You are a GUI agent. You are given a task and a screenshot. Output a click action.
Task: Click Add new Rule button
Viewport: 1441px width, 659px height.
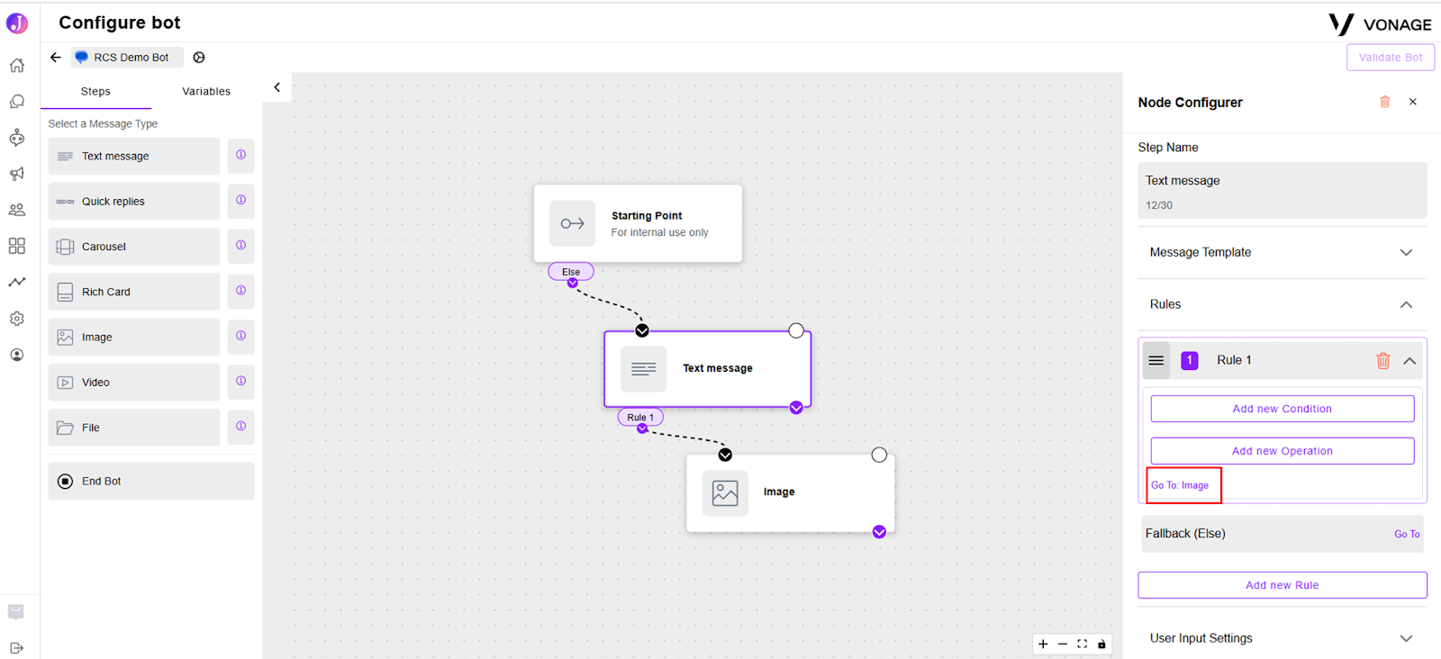click(x=1282, y=585)
